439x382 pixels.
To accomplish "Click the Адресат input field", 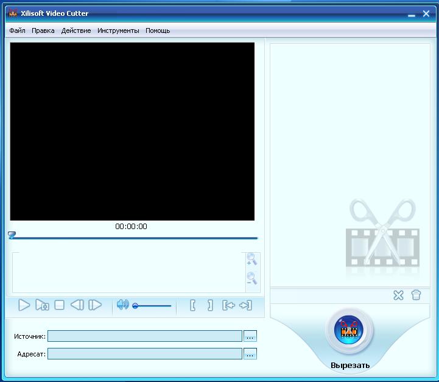I will coord(145,354).
